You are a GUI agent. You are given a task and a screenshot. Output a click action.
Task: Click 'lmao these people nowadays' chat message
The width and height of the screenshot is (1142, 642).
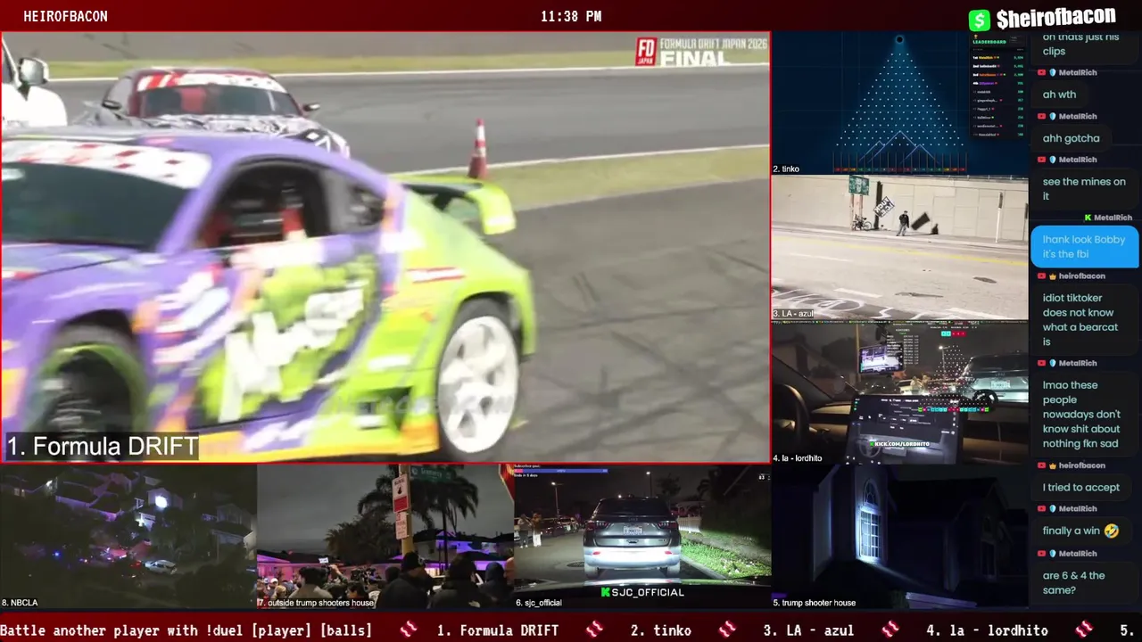point(1081,414)
